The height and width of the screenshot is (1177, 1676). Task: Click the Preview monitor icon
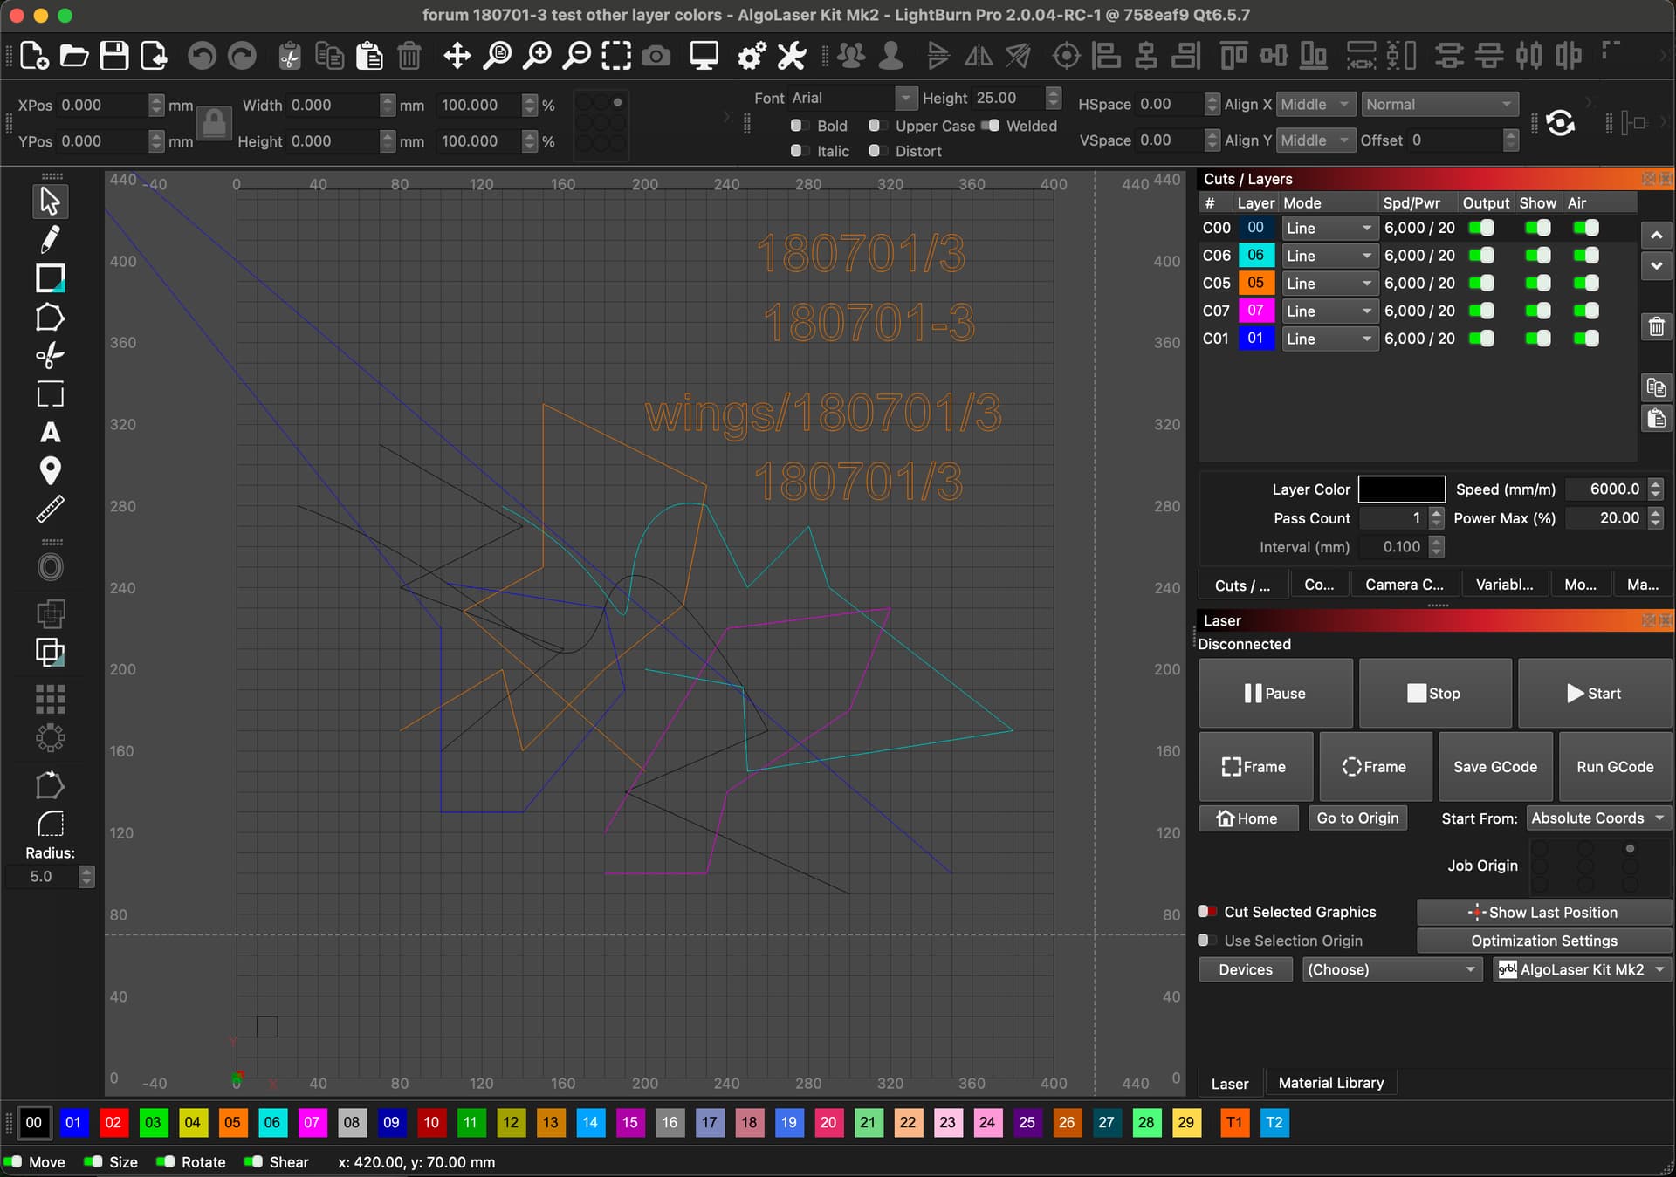[704, 56]
